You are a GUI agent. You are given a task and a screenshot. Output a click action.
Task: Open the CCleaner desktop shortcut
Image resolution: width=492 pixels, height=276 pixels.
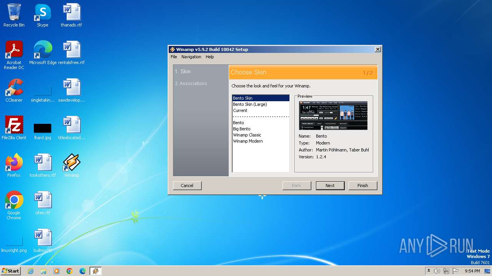point(14,90)
